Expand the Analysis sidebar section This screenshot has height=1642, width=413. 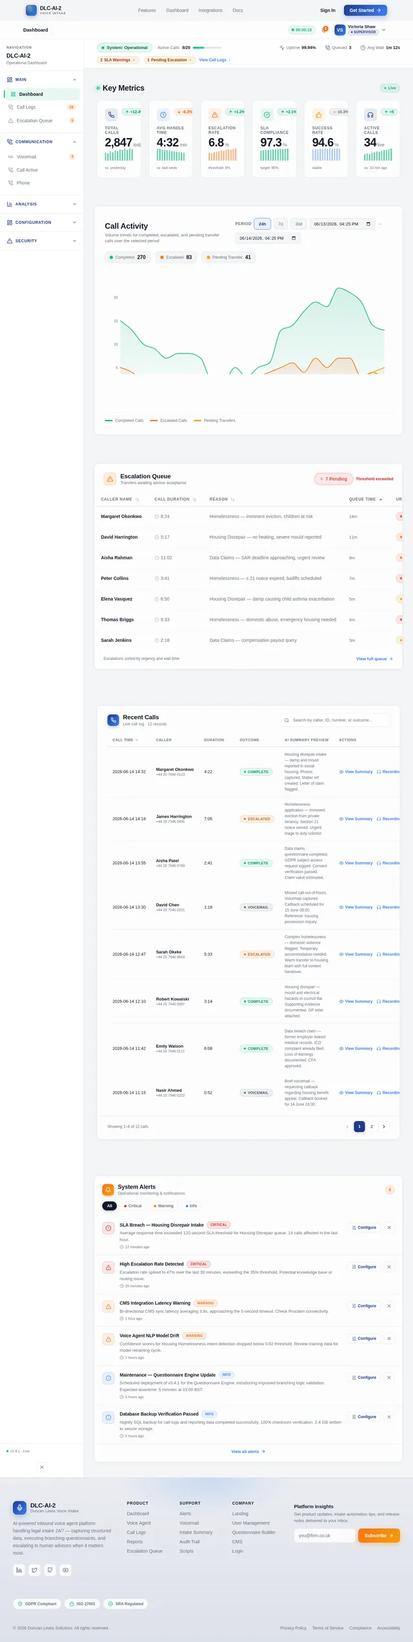coord(41,204)
